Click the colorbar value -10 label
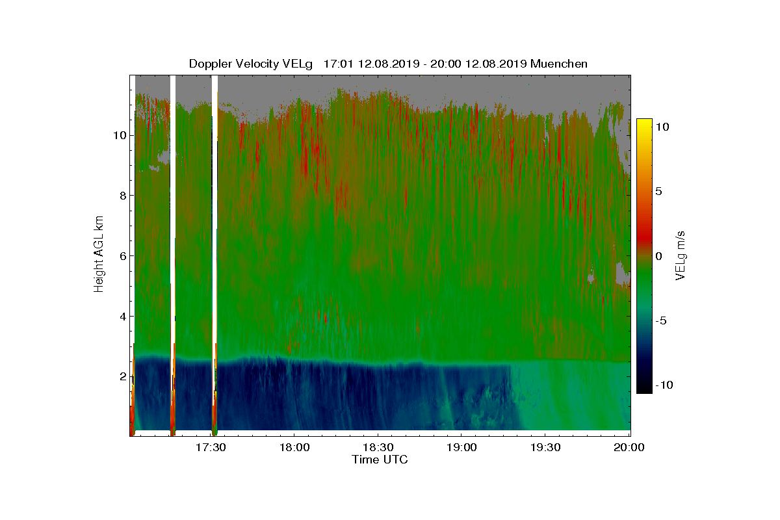Screen dimensions: 780x520 664,385
